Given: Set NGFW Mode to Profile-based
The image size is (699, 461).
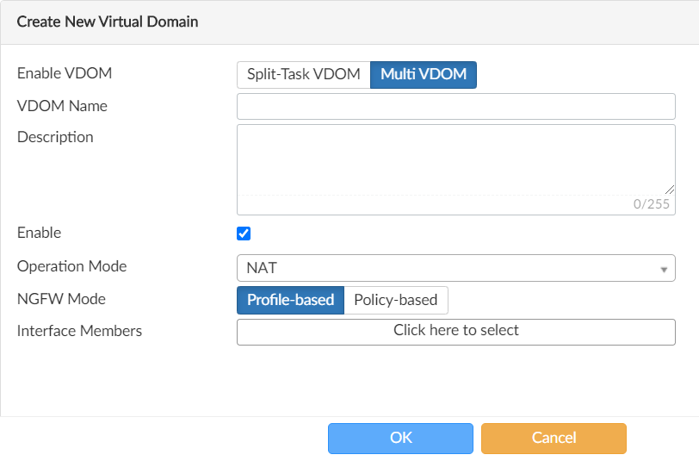Looking at the screenshot, I should click(290, 300).
